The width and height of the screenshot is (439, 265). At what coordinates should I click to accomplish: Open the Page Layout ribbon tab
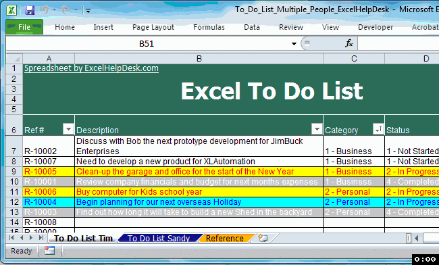click(153, 27)
